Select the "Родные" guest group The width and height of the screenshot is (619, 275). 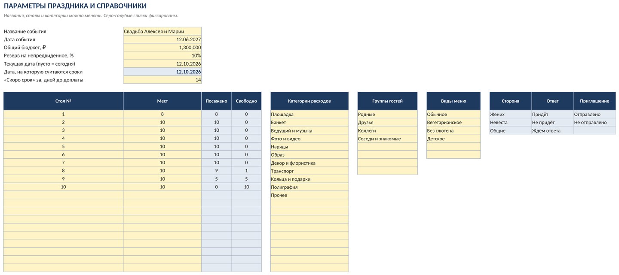click(387, 115)
